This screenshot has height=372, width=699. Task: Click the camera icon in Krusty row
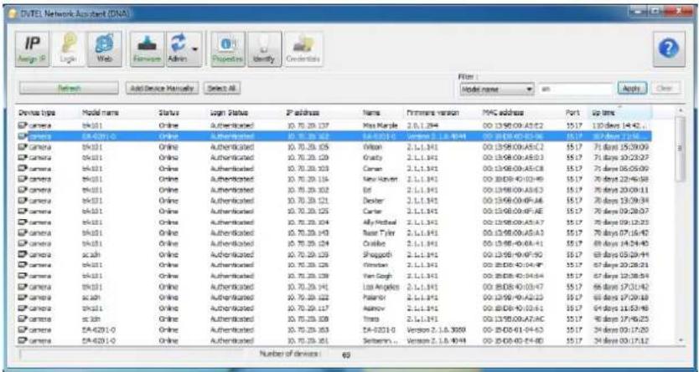23,157
